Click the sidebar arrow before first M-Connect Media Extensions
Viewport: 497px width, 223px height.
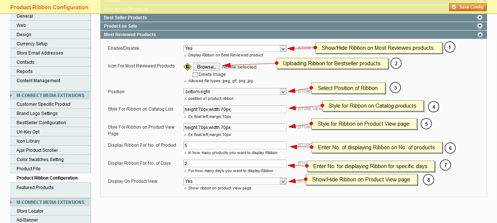pos(13,95)
